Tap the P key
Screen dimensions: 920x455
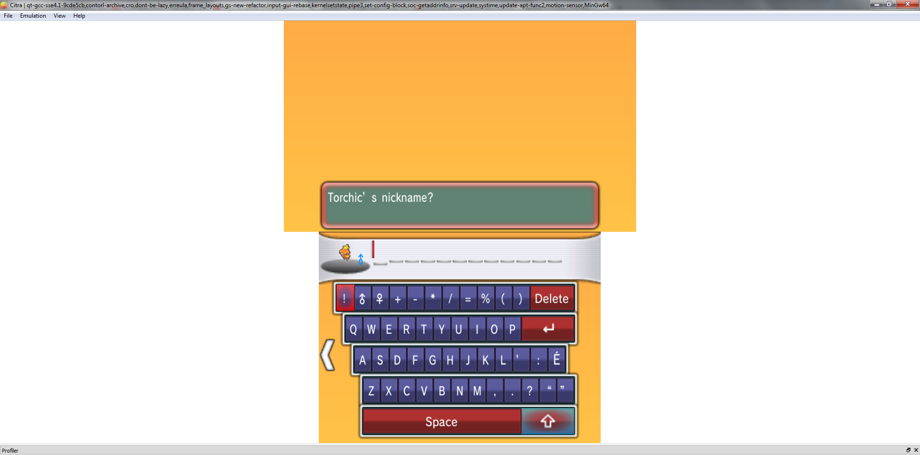coord(512,329)
